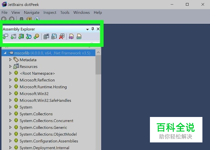Select the <Root Namespace> item
Viewport: 210px width, 150px height.
point(37,73)
